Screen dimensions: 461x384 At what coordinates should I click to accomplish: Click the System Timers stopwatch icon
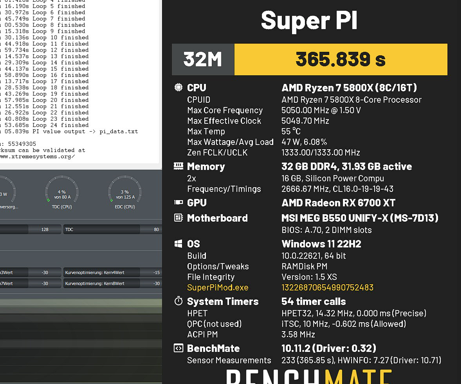pos(178,301)
